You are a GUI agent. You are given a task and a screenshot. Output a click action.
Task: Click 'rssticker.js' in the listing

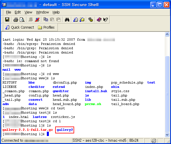point(63,117)
